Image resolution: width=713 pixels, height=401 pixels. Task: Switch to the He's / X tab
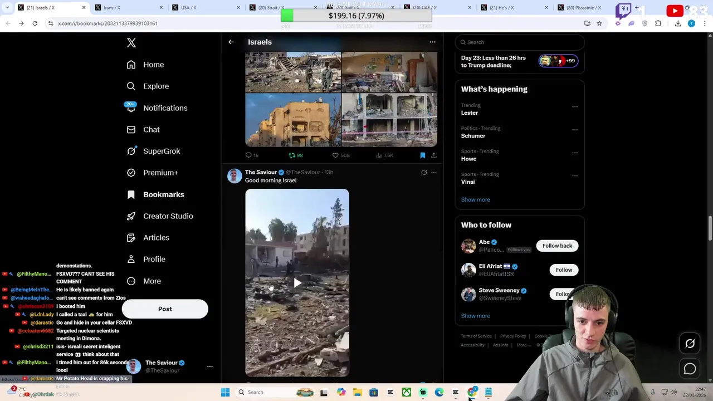click(513, 8)
